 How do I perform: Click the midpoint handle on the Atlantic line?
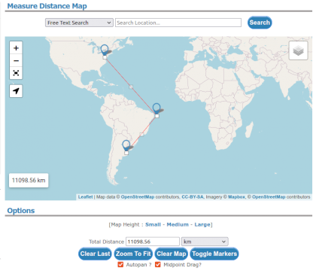pyautogui.click(x=131, y=87)
